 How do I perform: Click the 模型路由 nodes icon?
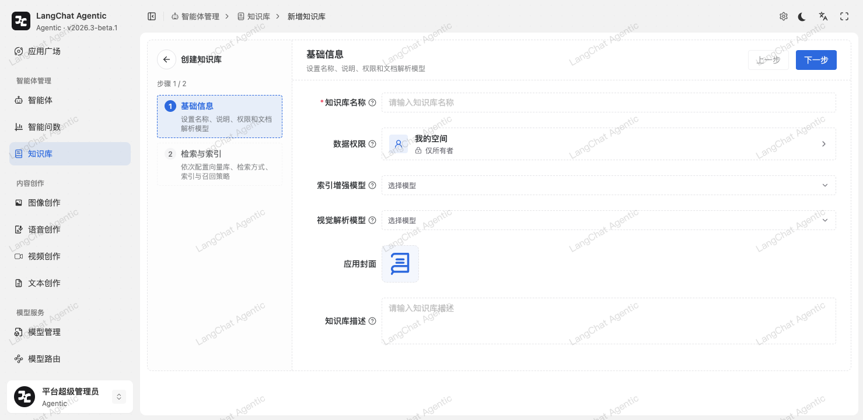point(19,359)
